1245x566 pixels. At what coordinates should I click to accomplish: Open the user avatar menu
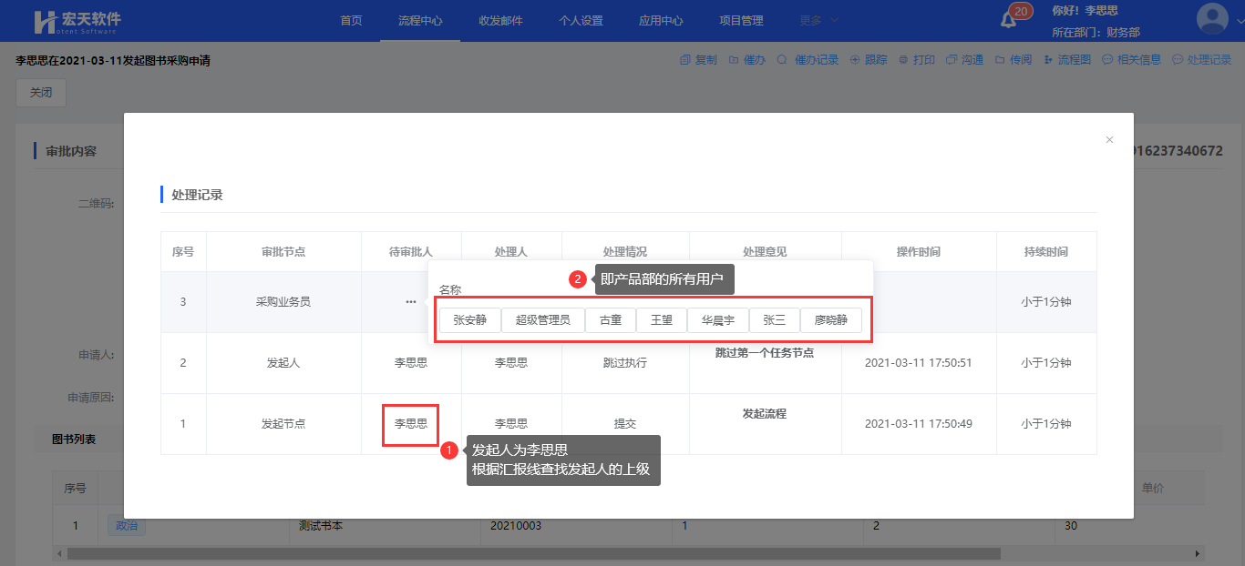pos(1211,19)
